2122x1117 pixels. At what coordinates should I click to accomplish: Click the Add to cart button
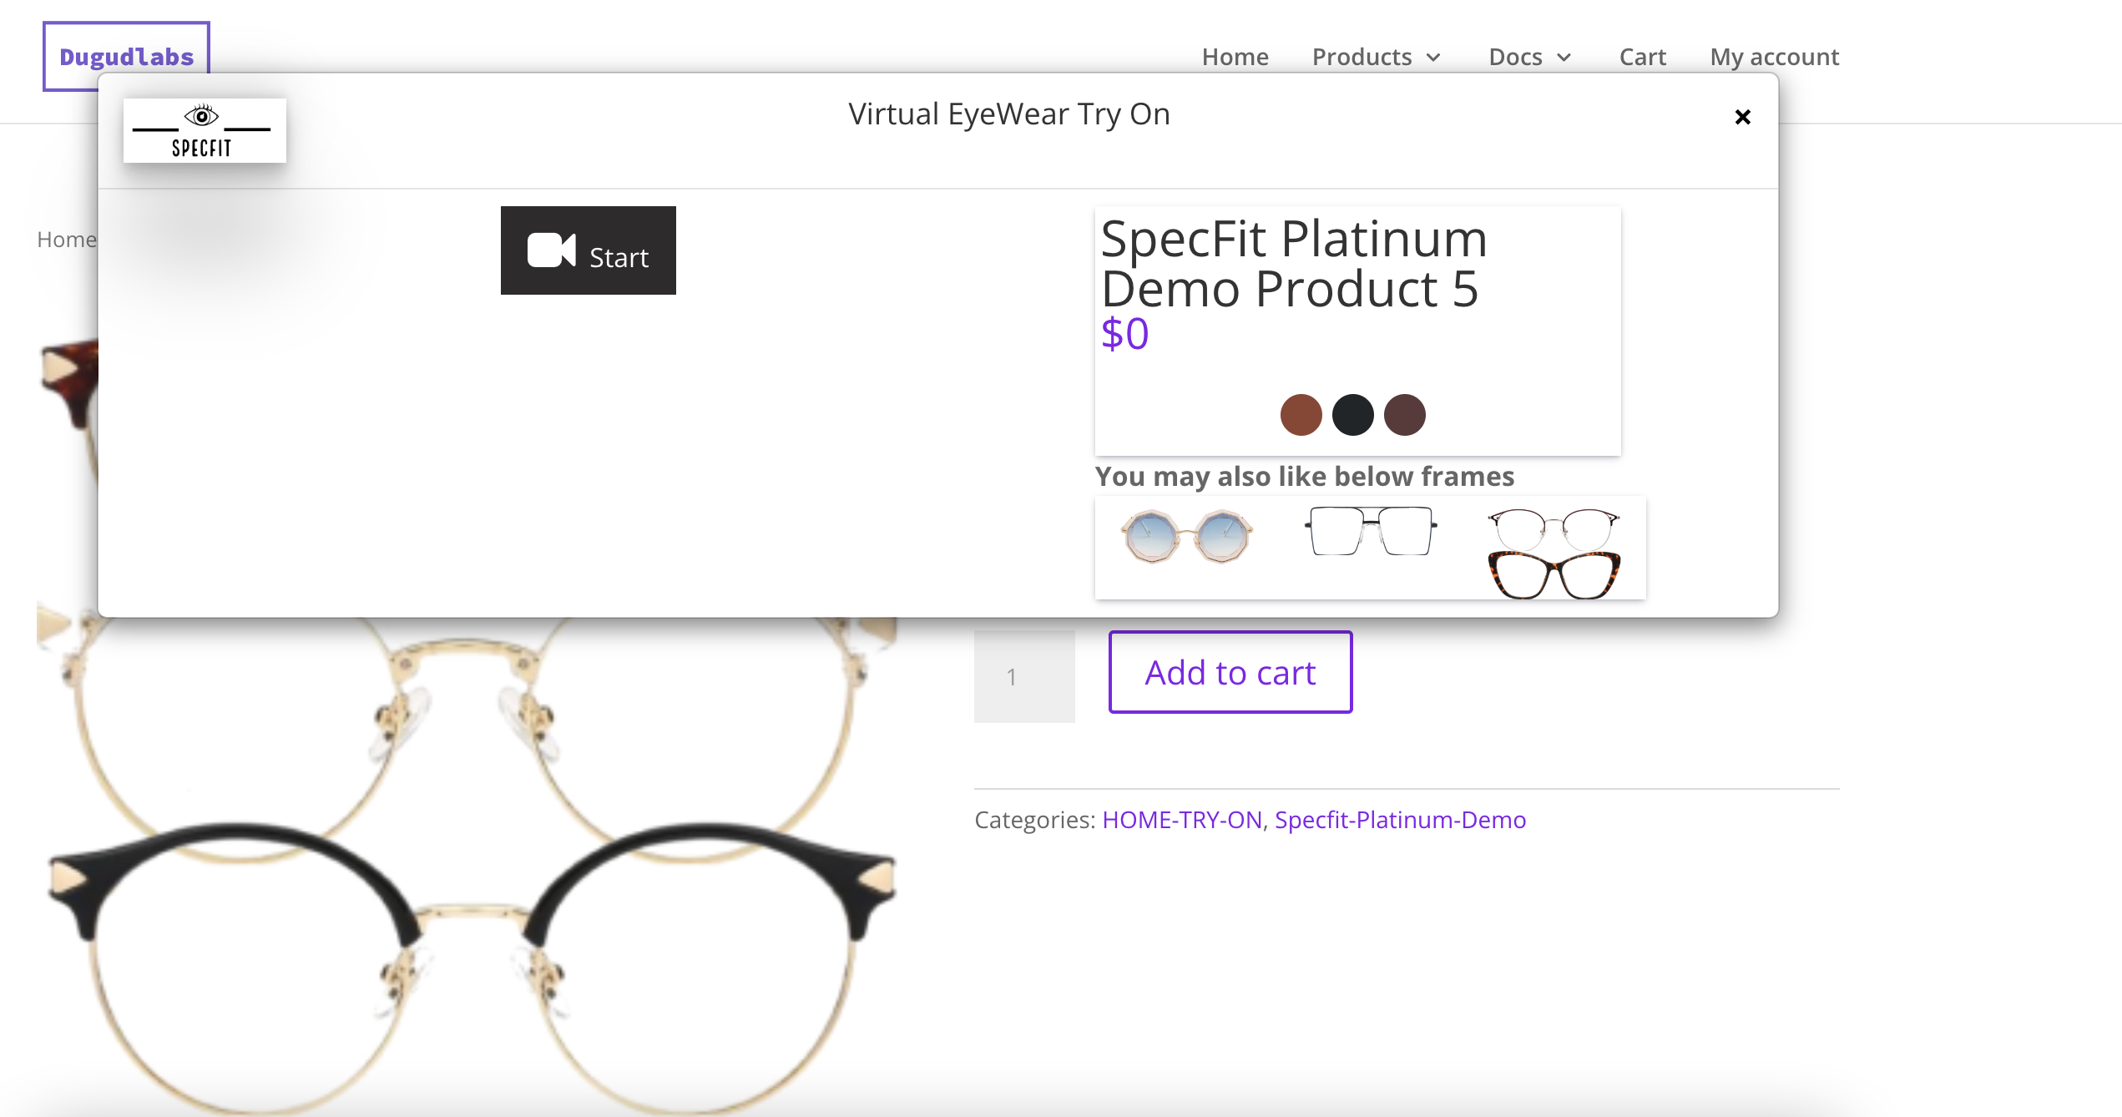click(x=1230, y=672)
